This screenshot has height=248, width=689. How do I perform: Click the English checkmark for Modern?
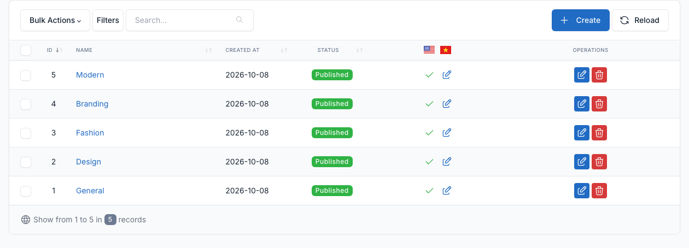[429, 75]
